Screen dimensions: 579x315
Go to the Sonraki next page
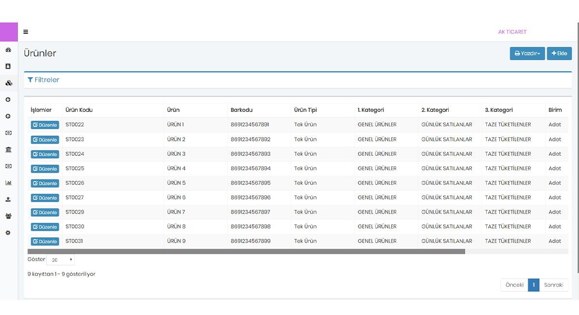(x=553, y=285)
